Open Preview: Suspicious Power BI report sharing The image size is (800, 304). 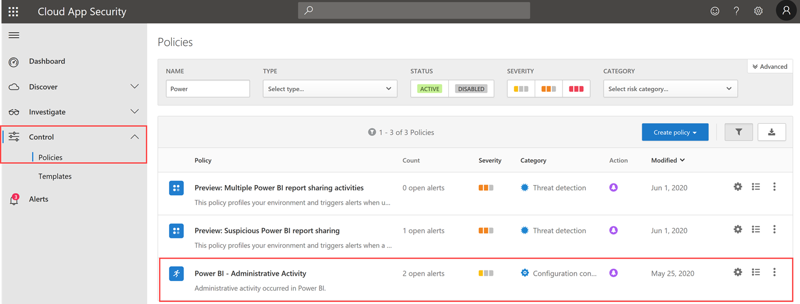(267, 230)
